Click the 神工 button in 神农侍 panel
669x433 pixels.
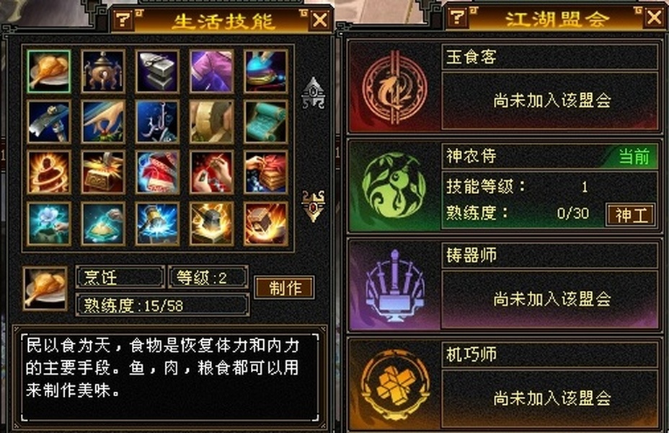click(x=631, y=214)
